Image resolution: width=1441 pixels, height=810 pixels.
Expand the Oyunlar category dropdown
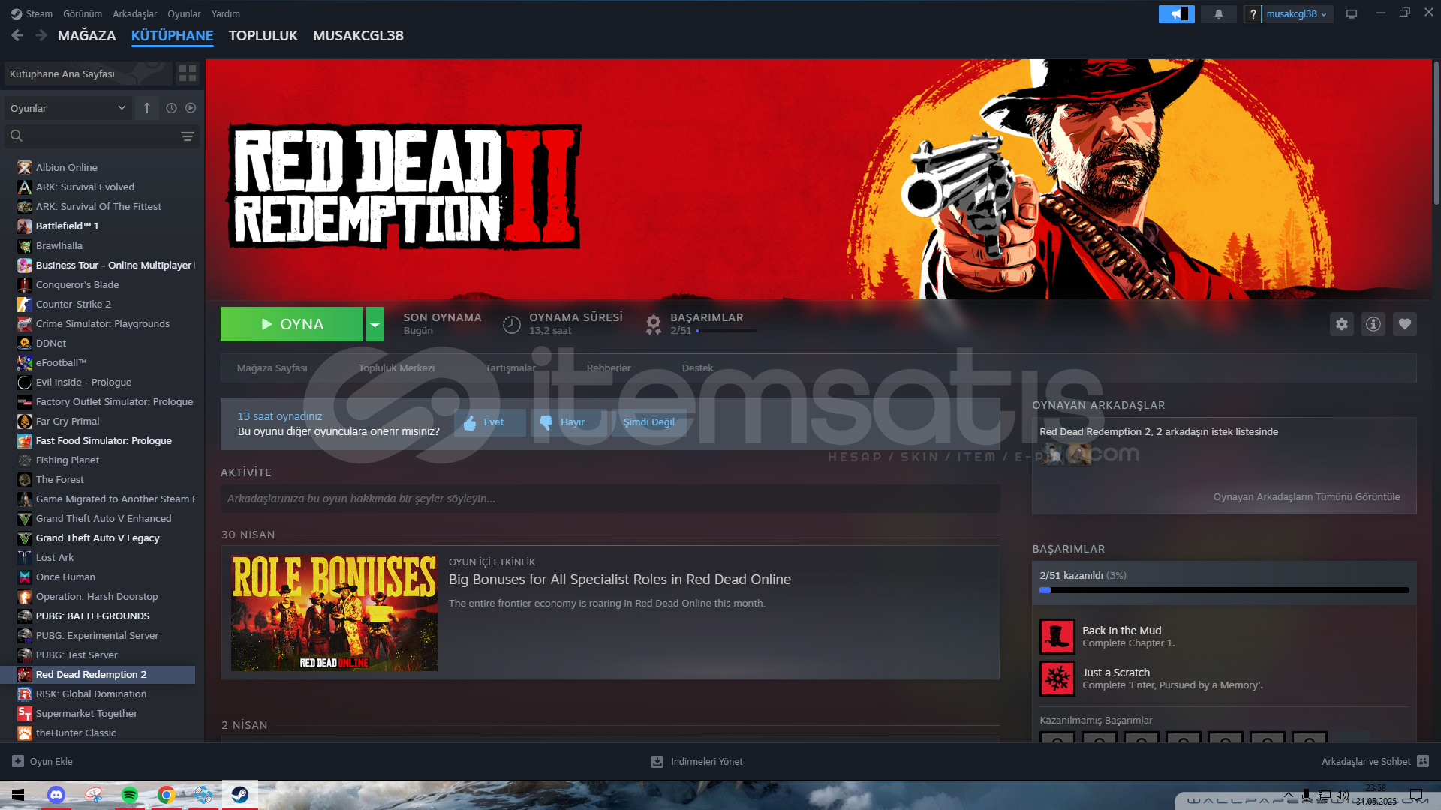[x=68, y=108]
